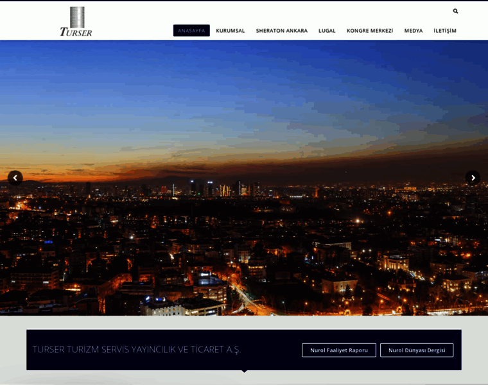This screenshot has width=488, height=385.
Task: Click the small triangle pointer below banner
Action: tap(244, 371)
